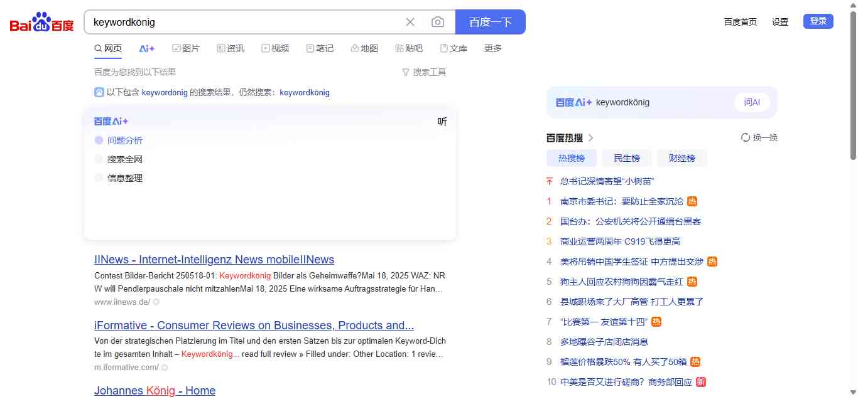
Task: Open hot topic 美将吊销中国学生签证
Action: [x=632, y=262]
